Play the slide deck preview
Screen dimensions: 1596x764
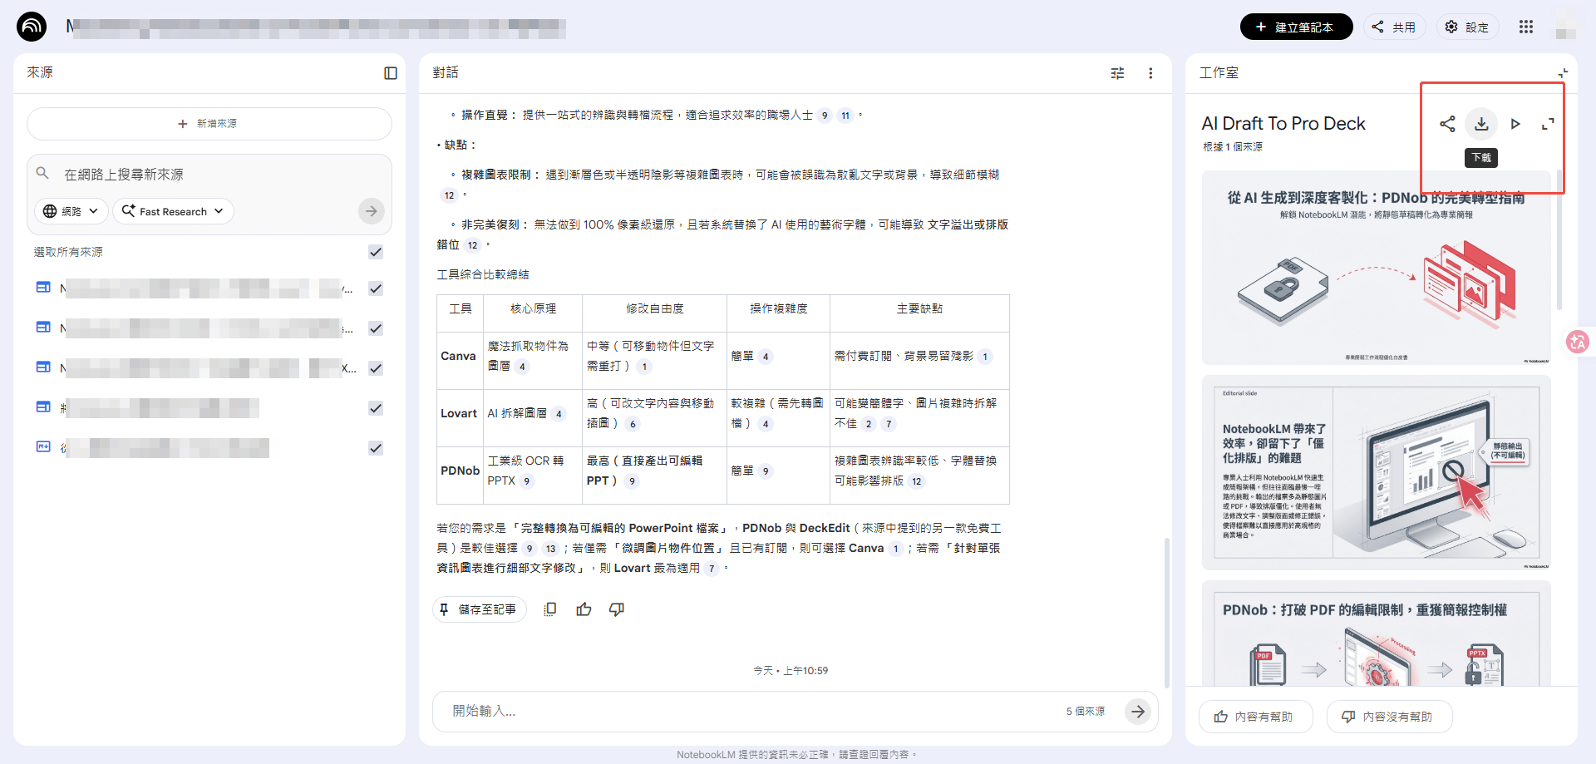1515,123
